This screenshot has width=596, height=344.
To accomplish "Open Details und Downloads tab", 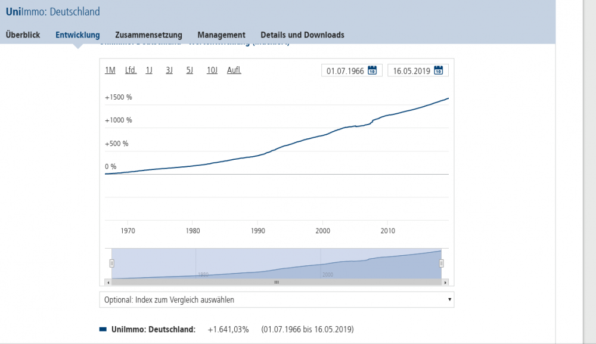I will point(302,35).
